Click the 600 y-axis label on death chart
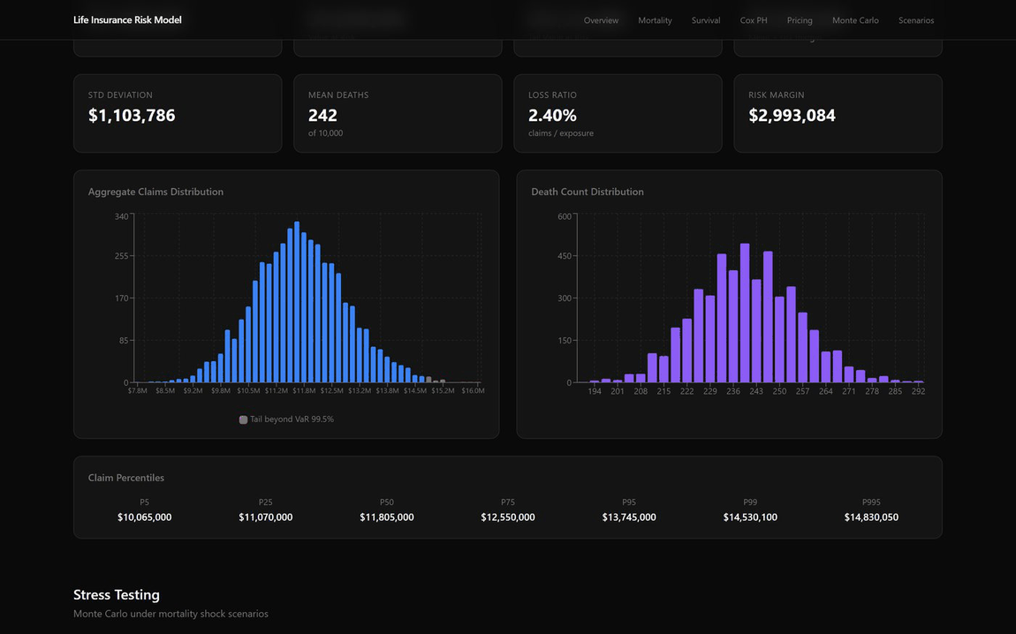Viewport: 1016px width, 634px height. point(565,216)
